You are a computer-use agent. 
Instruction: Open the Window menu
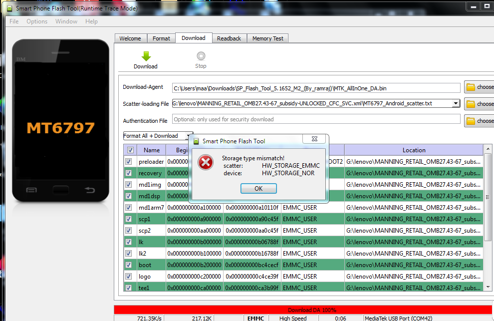click(66, 21)
